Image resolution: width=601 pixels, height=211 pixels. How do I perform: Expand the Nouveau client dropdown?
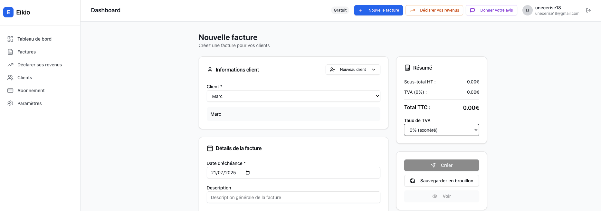[353, 69]
